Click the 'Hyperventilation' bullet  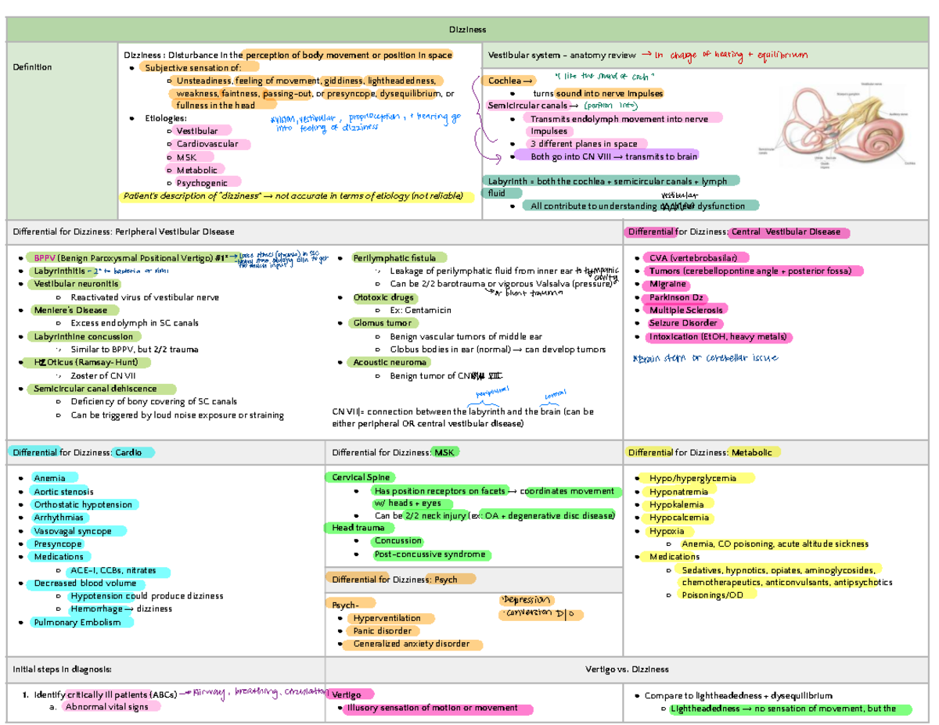click(x=387, y=618)
